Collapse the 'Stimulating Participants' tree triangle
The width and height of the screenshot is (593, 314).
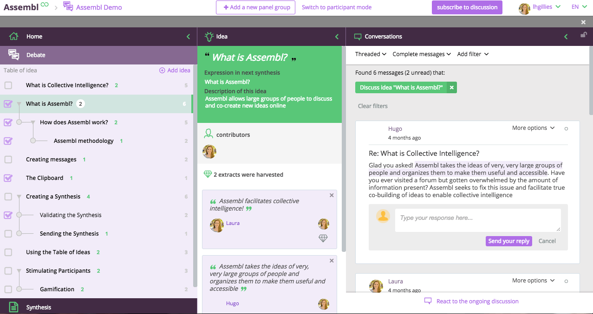pos(19,271)
